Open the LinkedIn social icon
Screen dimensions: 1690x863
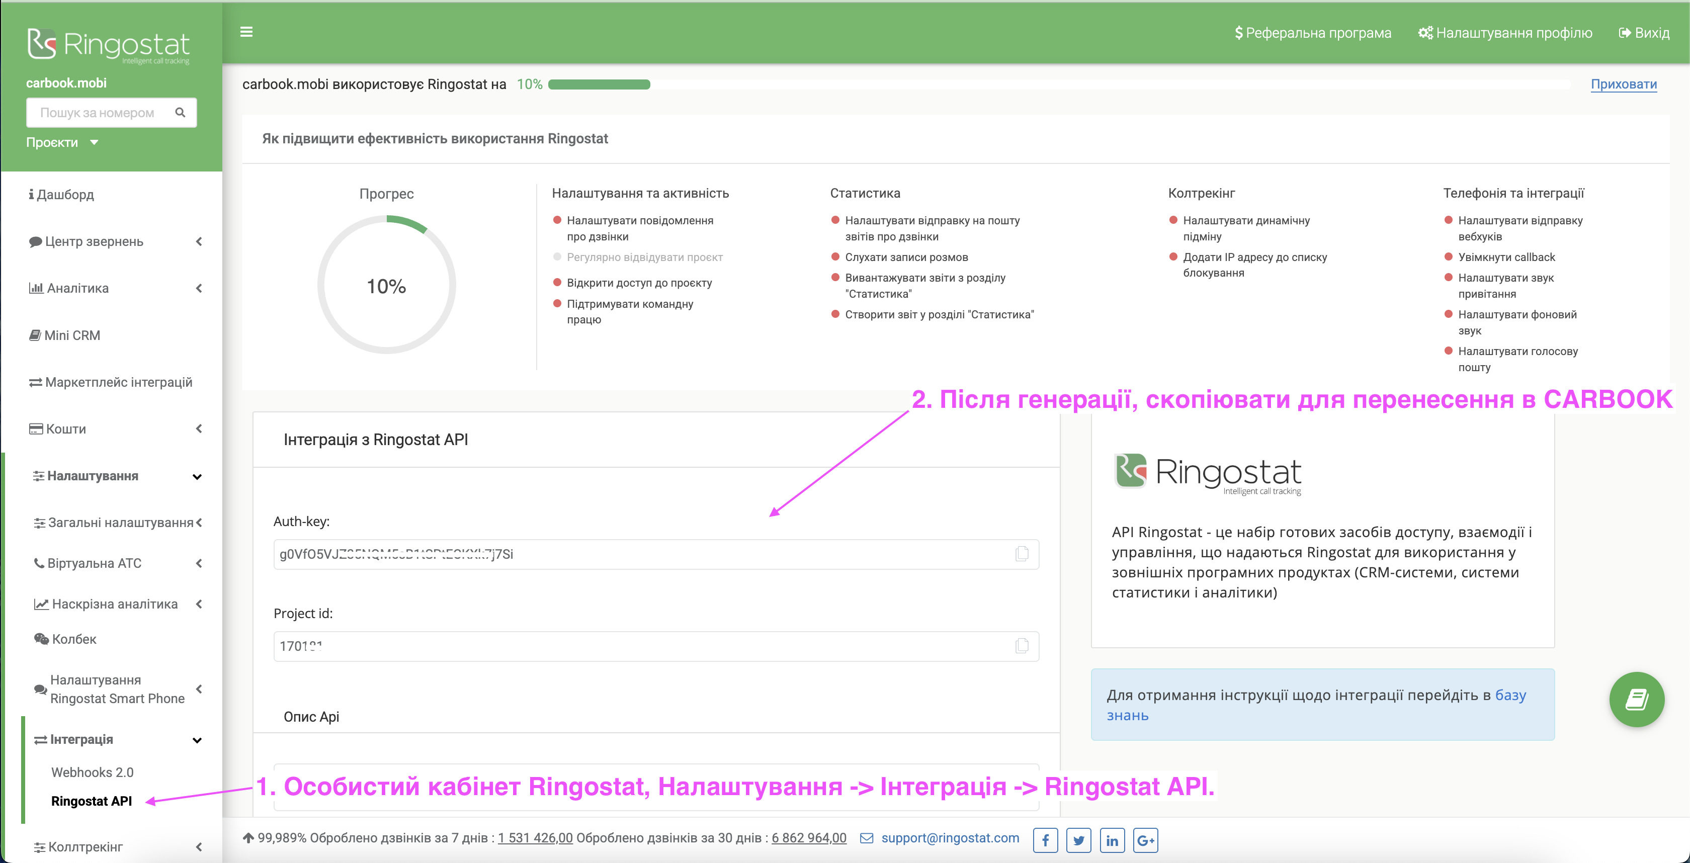pyautogui.click(x=1112, y=840)
